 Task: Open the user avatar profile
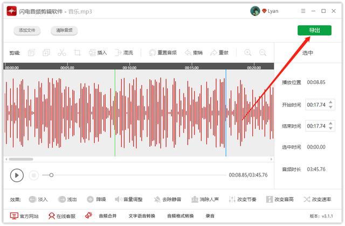click(255, 11)
